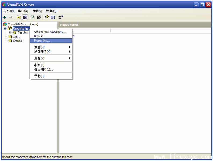Select the TestSvn tree label

click(x=23, y=32)
